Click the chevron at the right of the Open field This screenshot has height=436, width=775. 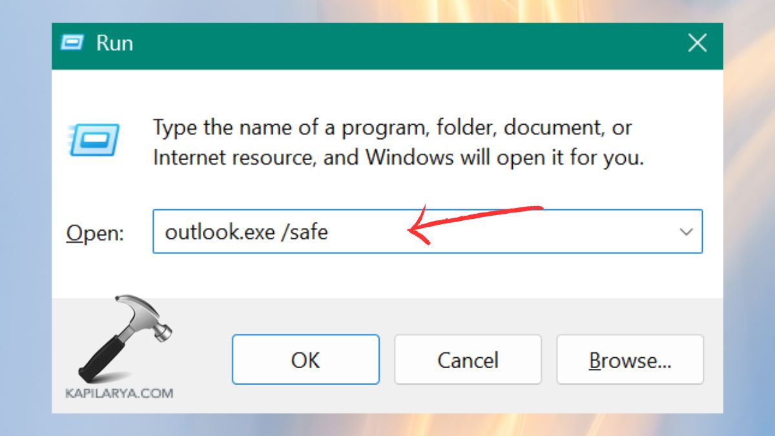(x=685, y=231)
